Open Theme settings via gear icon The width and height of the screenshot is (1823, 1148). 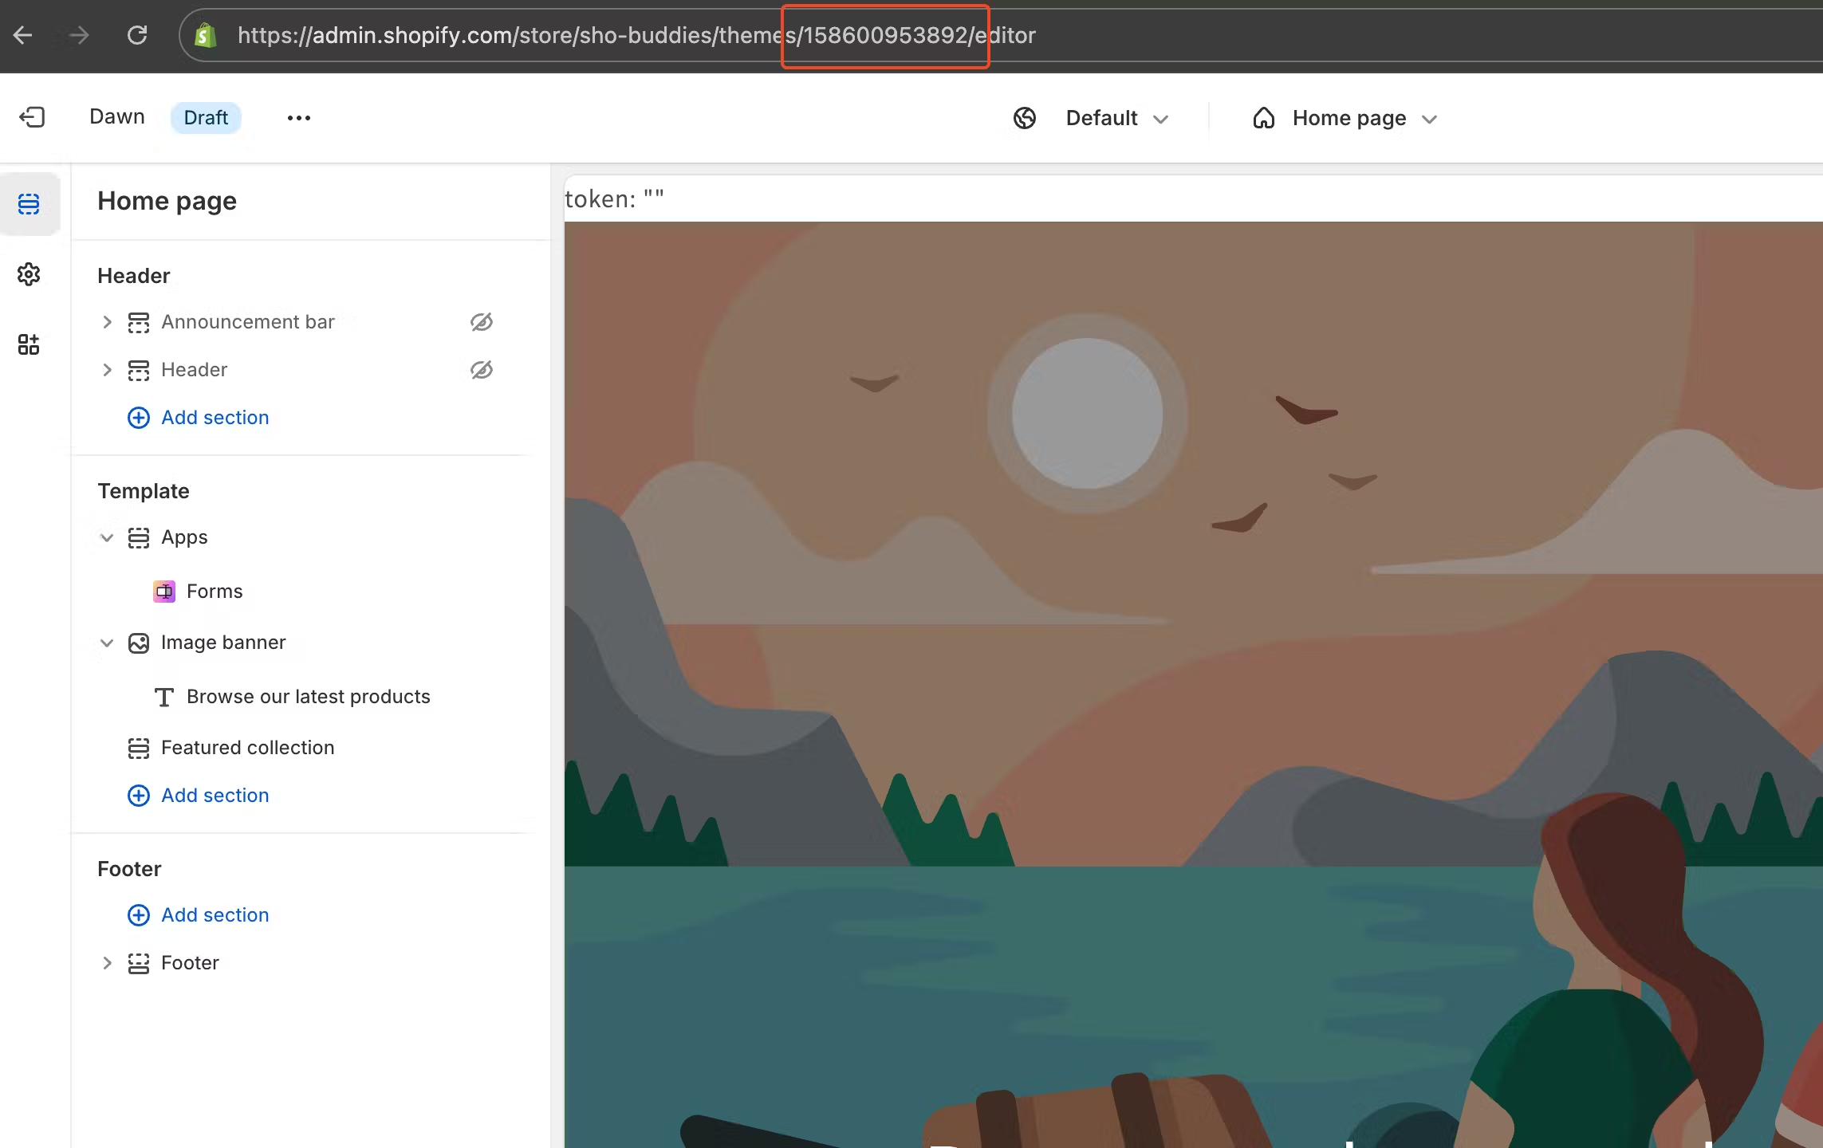coord(30,274)
